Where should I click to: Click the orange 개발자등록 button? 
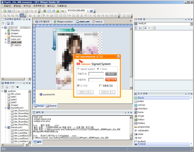[111, 79]
